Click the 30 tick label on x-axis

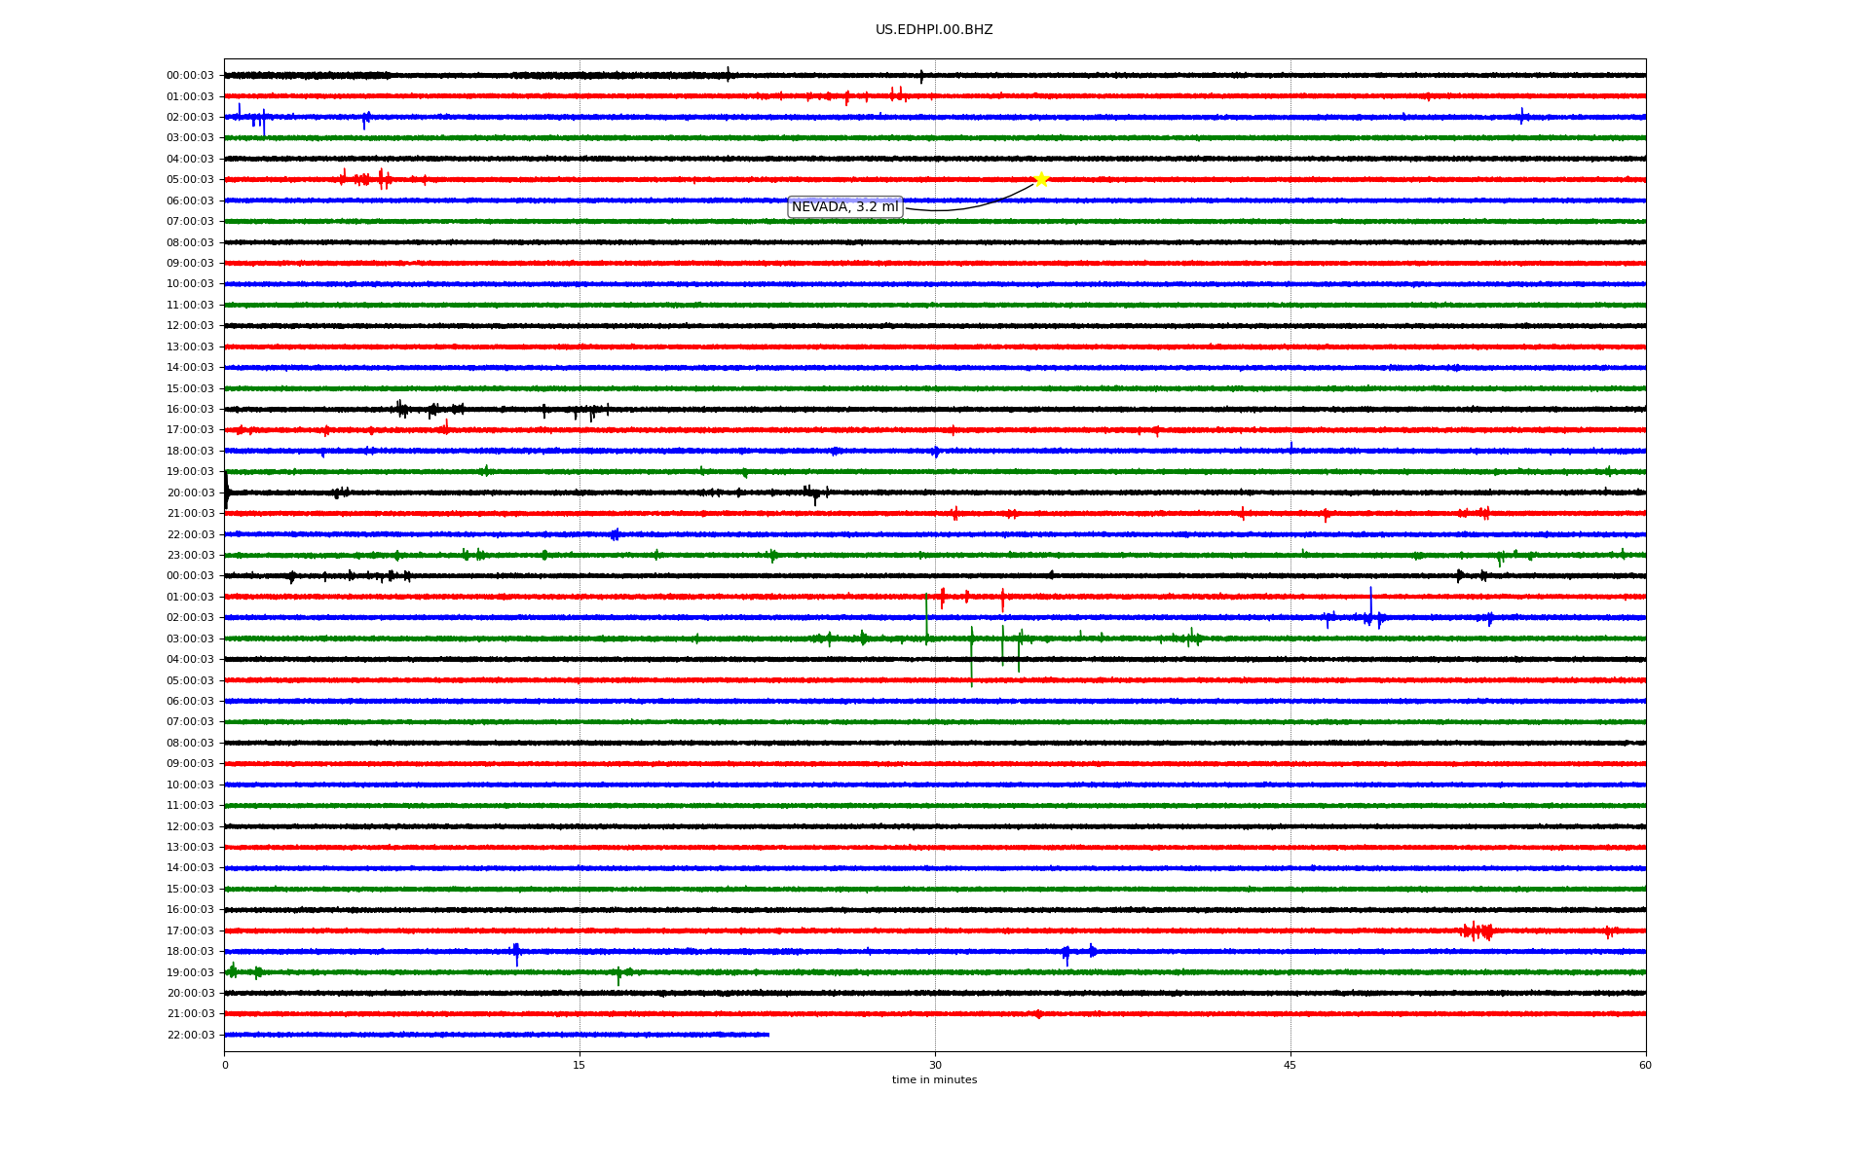pyautogui.click(x=935, y=1065)
